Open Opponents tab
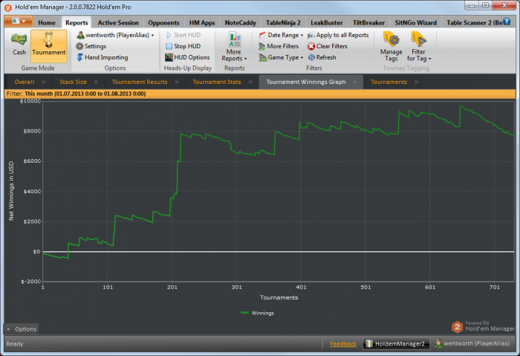520x356 pixels. click(163, 22)
